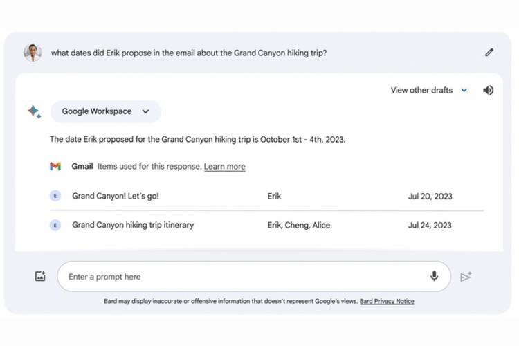
Task: Click the upload image icon
Action: point(40,276)
